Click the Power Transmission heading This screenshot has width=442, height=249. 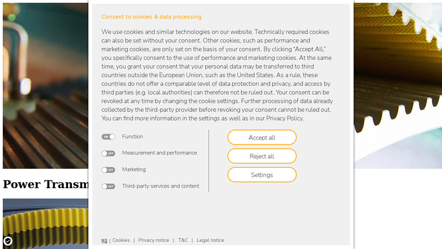[45, 184]
